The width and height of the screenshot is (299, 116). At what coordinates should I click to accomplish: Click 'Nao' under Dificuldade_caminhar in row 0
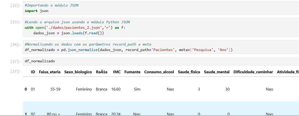pos(270,89)
